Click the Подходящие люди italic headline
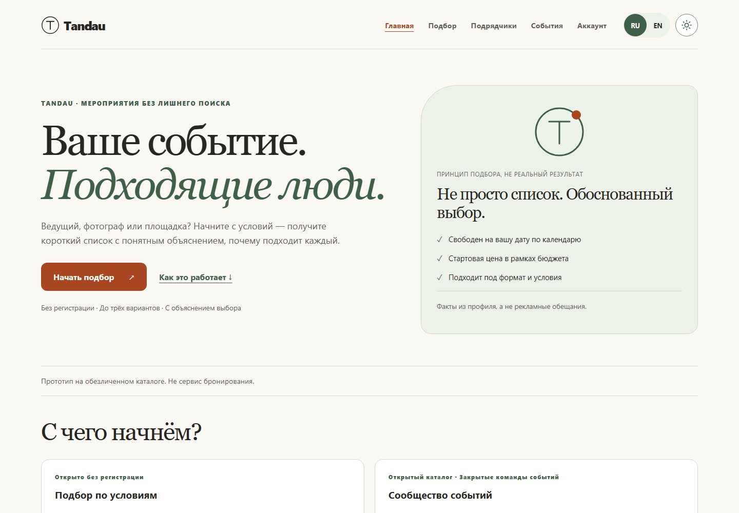This screenshot has height=513, width=739. coord(212,186)
